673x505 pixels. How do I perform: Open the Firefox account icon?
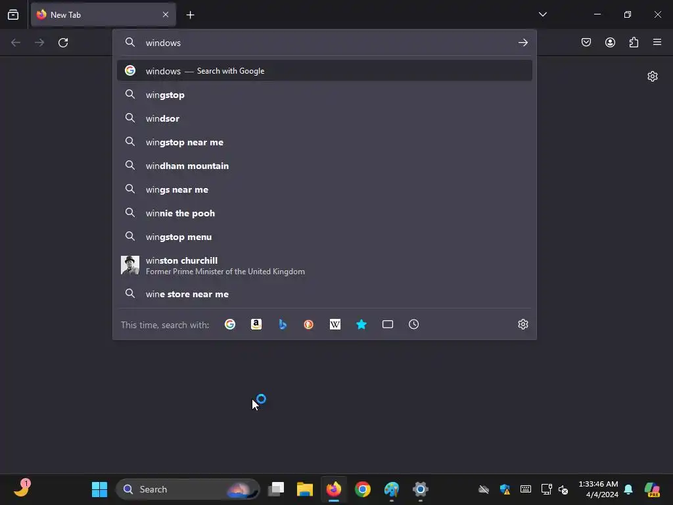tap(610, 42)
